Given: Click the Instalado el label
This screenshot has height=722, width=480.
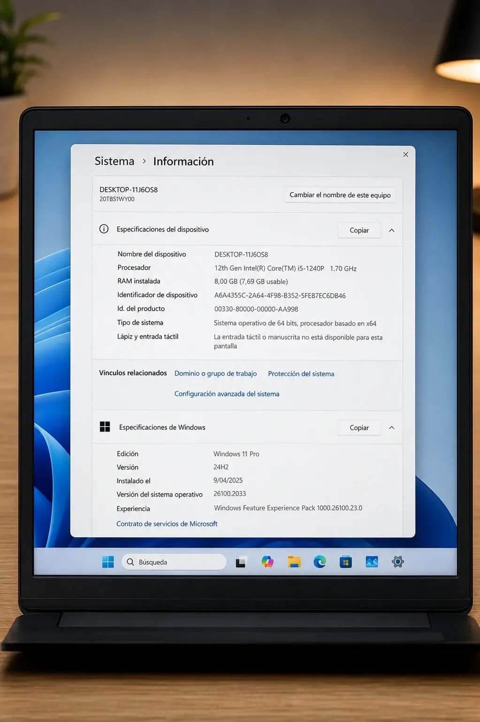Looking at the screenshot, I should [134, 481].
